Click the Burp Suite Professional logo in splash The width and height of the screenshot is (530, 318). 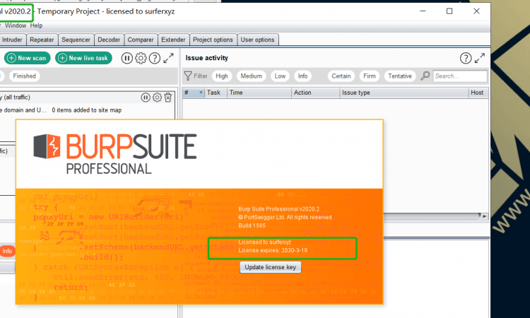point(115,154)
